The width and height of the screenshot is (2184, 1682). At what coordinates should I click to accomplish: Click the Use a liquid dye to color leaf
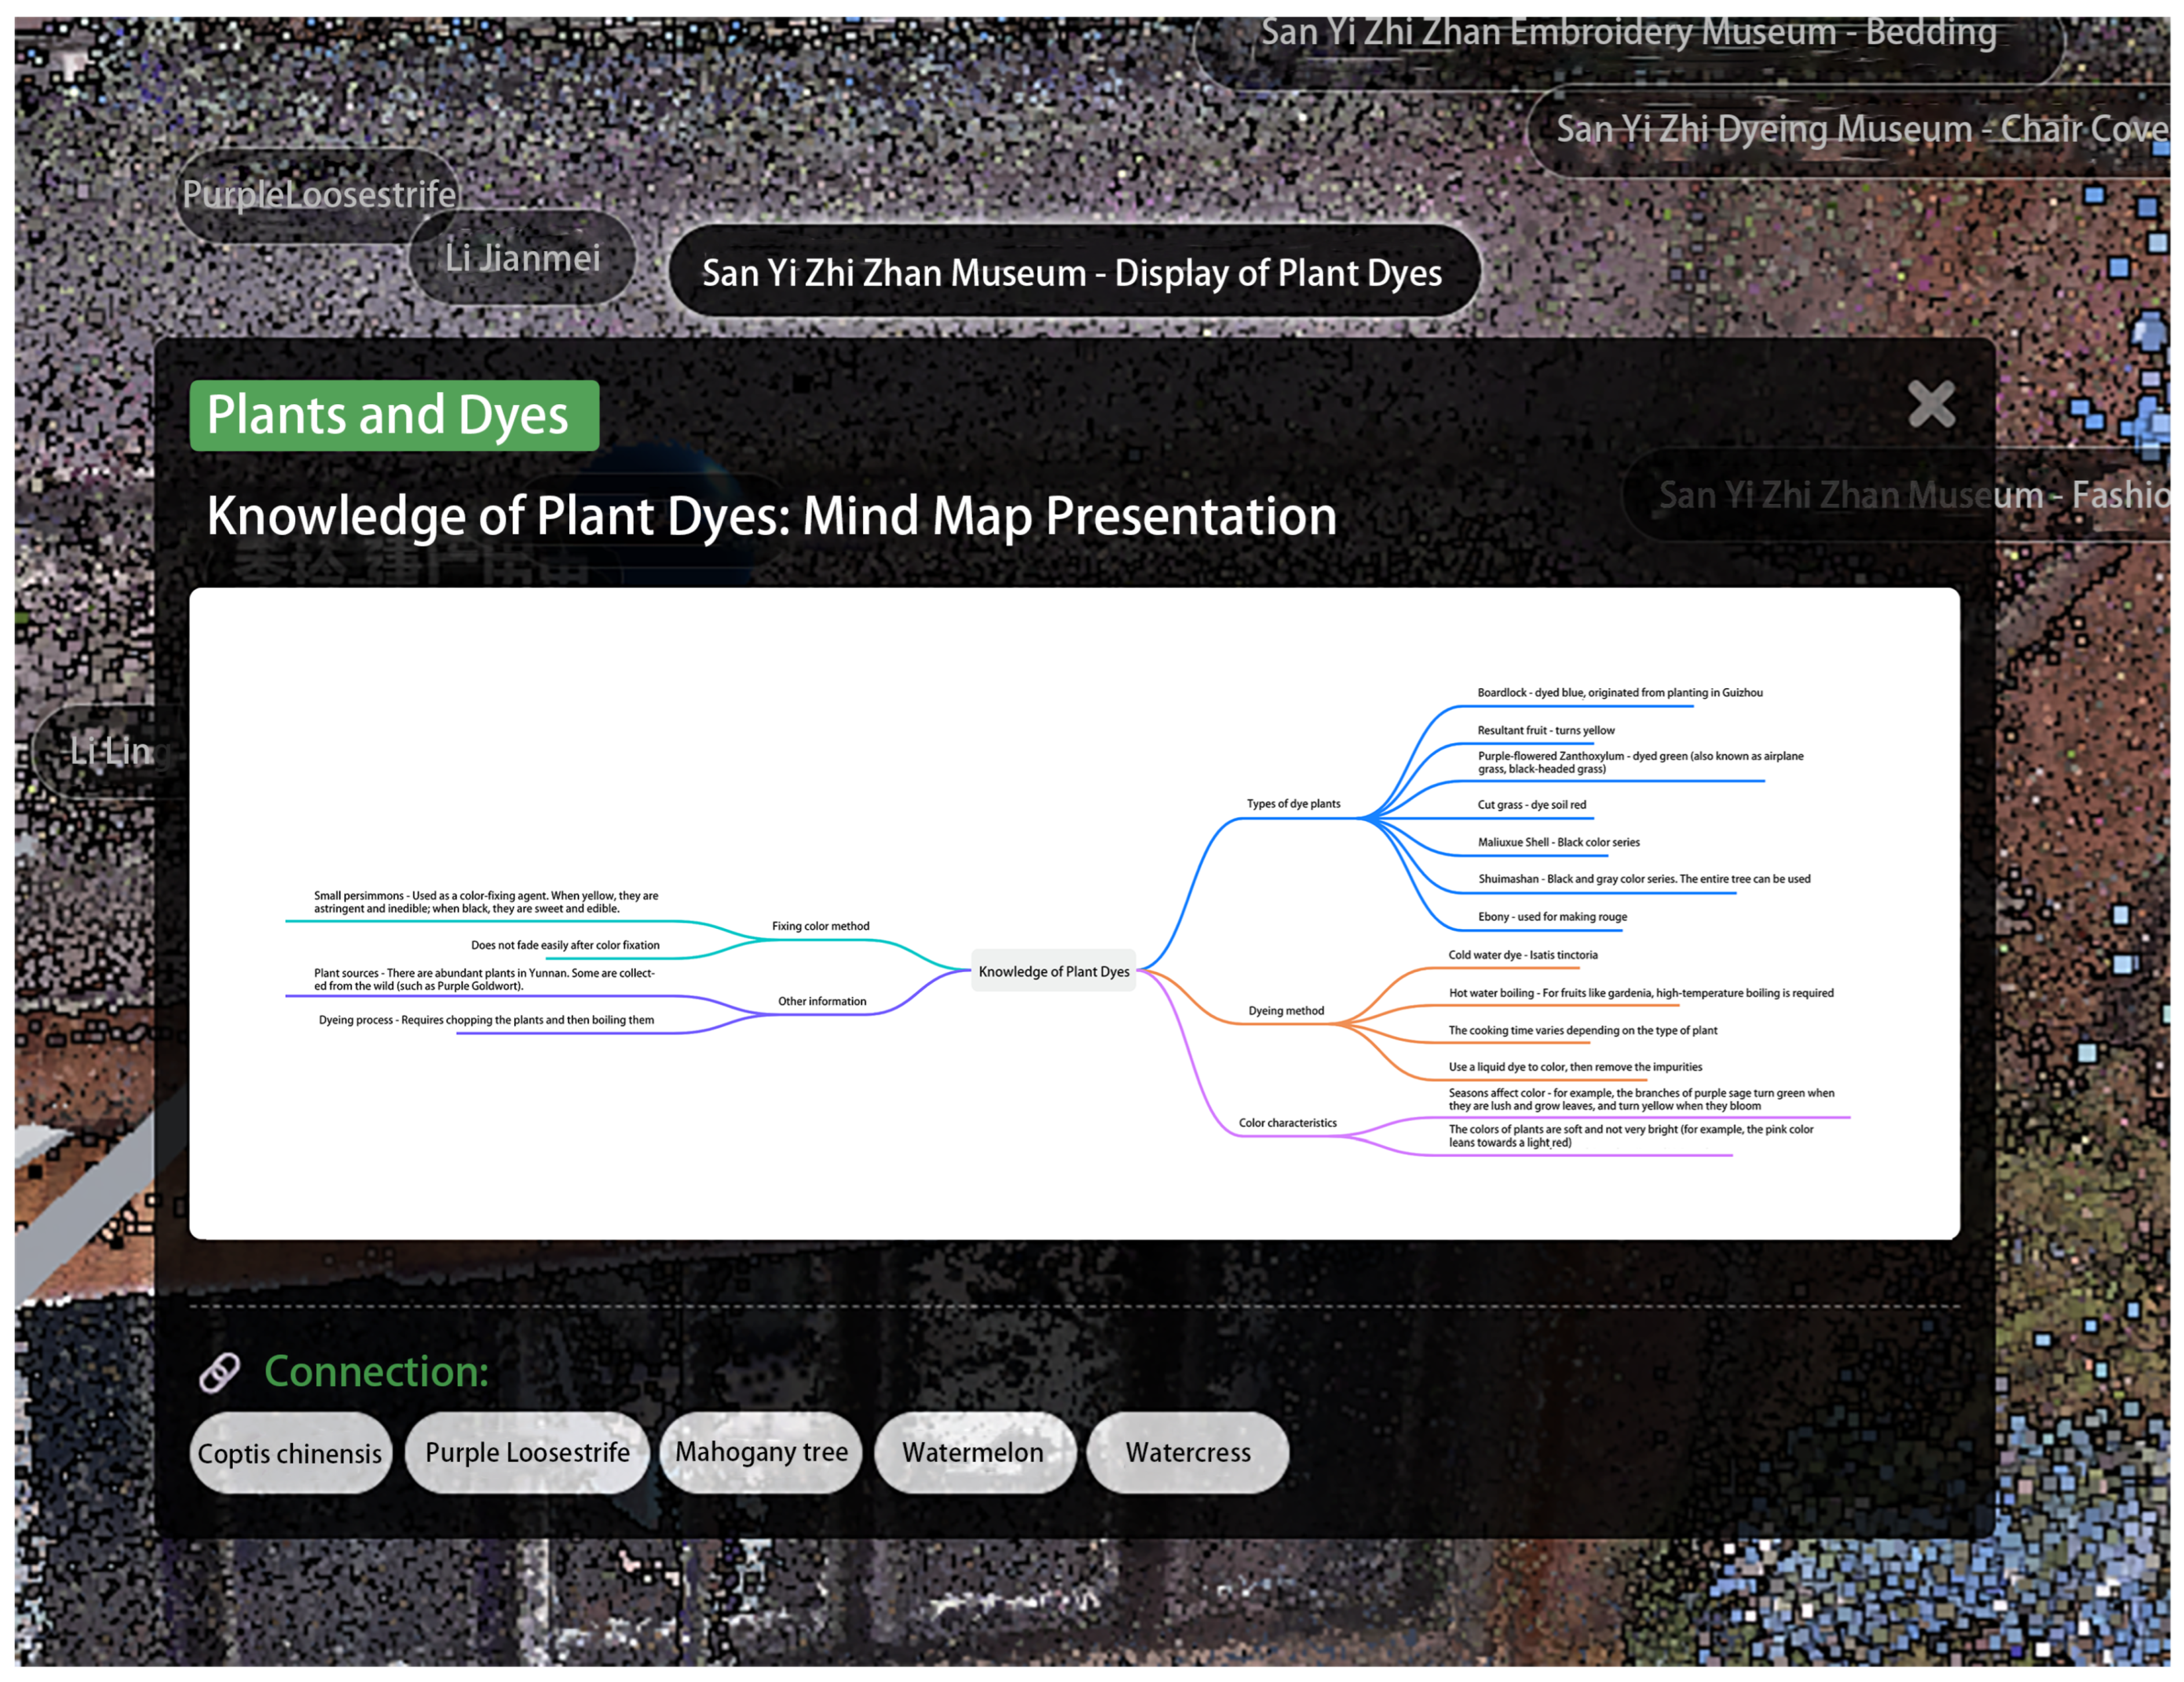[x=1575, y=1067]
